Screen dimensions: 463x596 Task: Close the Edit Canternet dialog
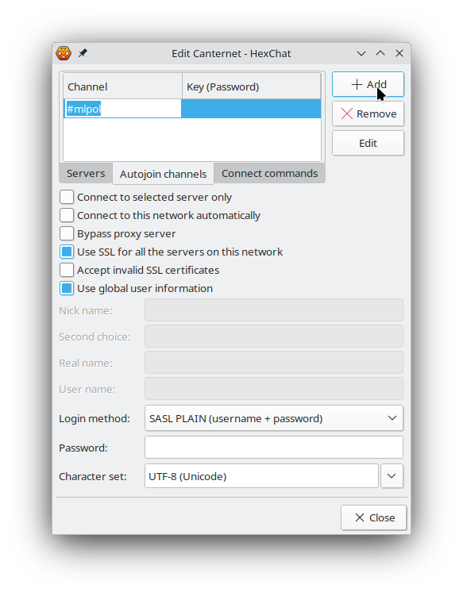pyautogui.click(x=373, y=517)
